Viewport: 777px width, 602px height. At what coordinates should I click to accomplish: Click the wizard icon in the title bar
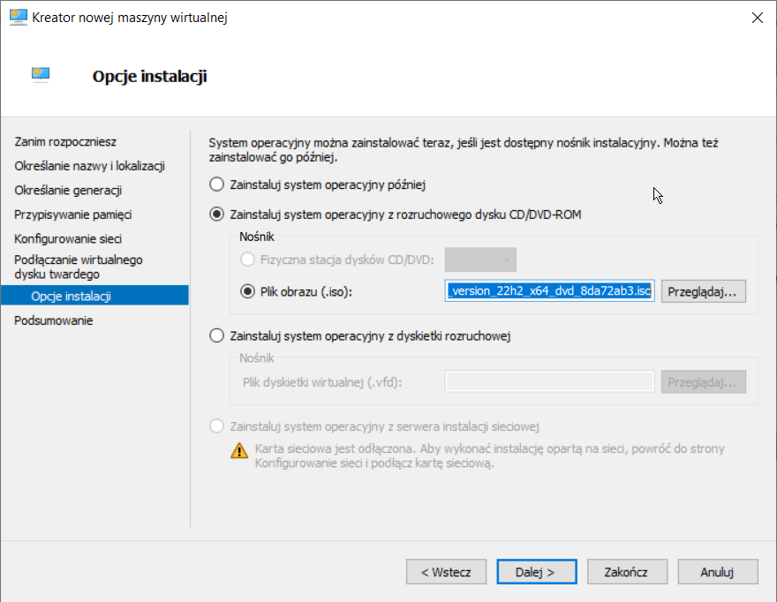tap(18, 17)
